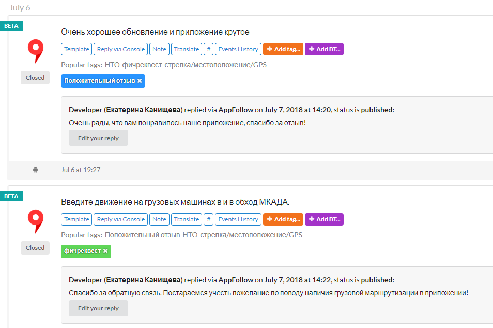This screenshot has height=328, width=493.
Task: Click the Android icon beside Jul 6 timestamp
Action: tap(35, 170)
